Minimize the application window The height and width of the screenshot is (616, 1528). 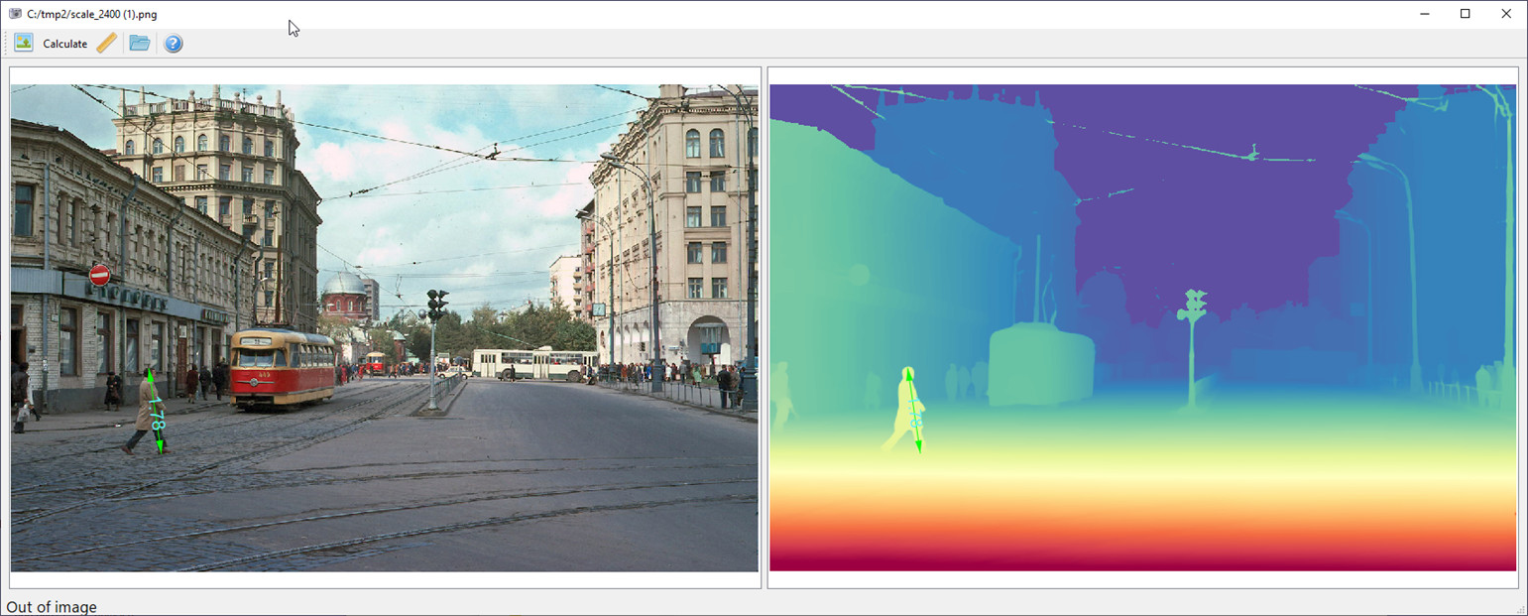pyautogui.click(x=1424, y=14)
